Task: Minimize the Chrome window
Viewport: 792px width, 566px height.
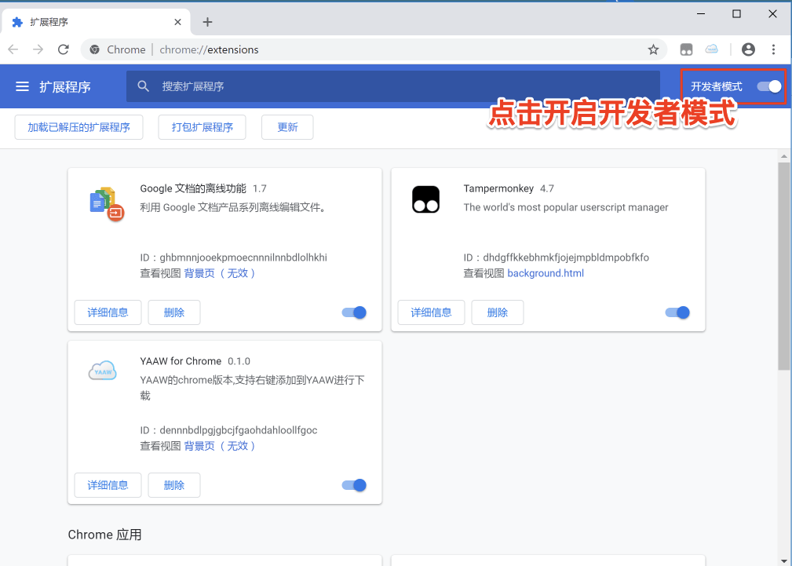Action: pos(701,14)
